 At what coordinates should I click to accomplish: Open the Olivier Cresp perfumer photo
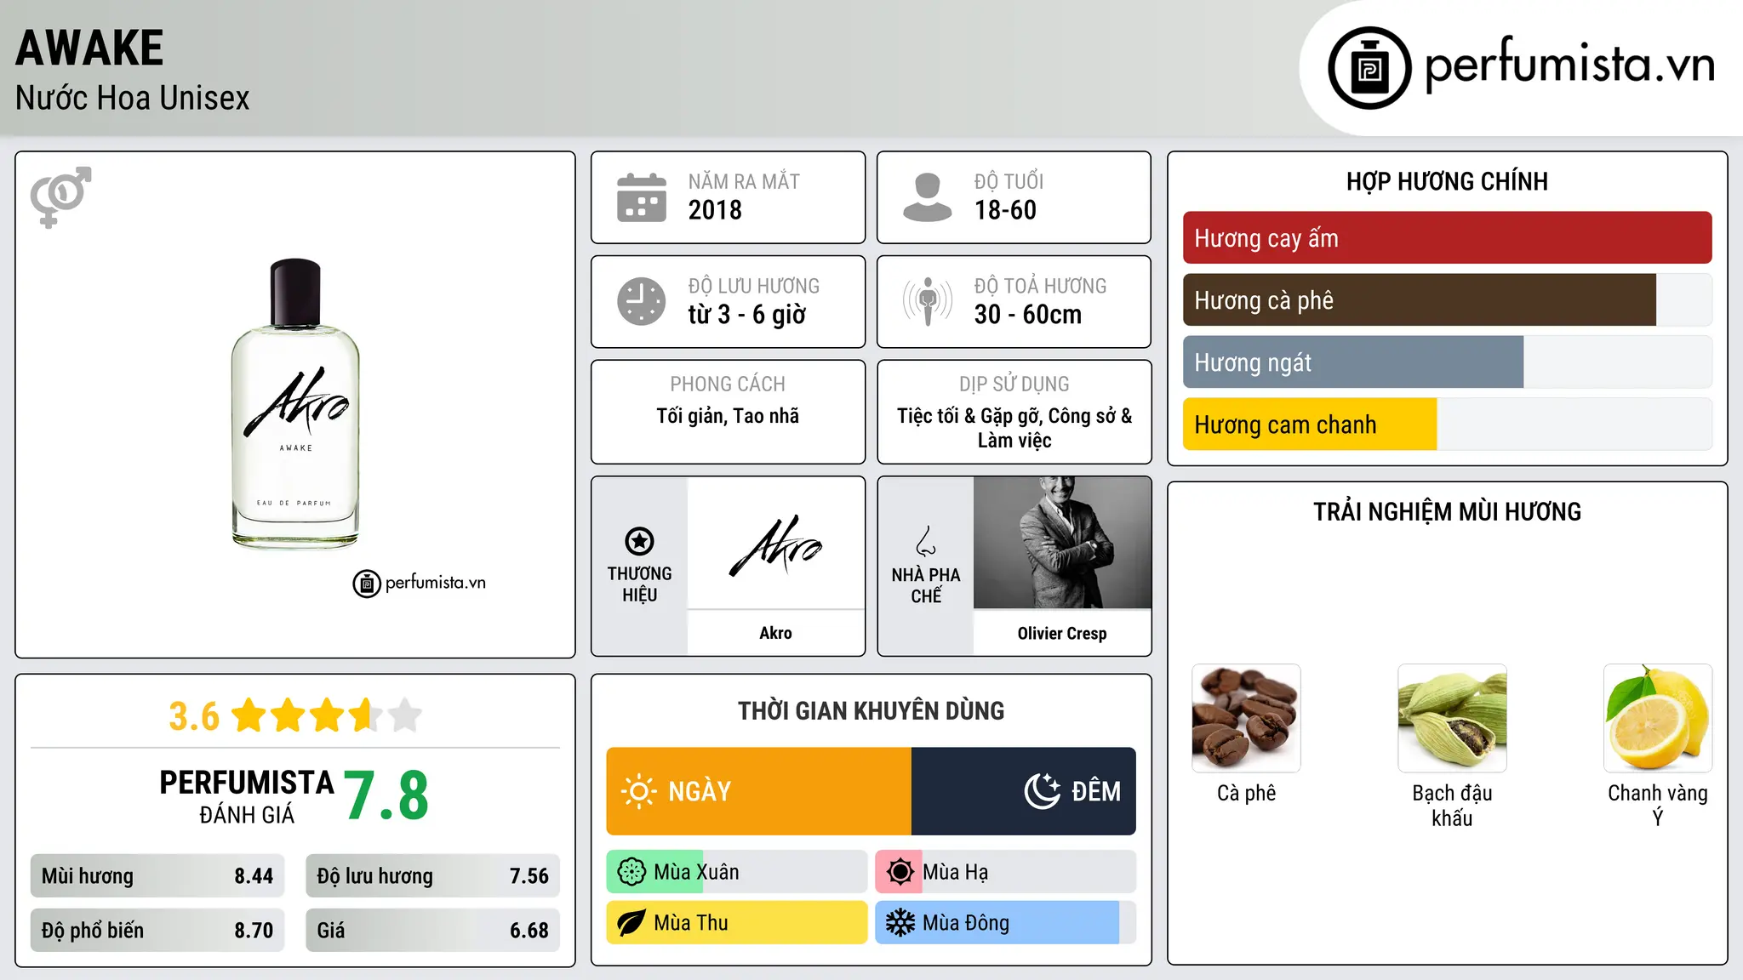(1062, 543)
